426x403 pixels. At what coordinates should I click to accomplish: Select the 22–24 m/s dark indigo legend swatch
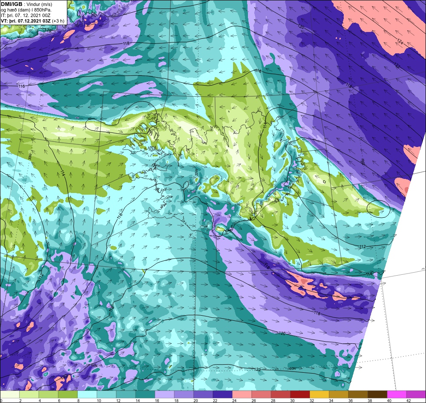point(222,394)
